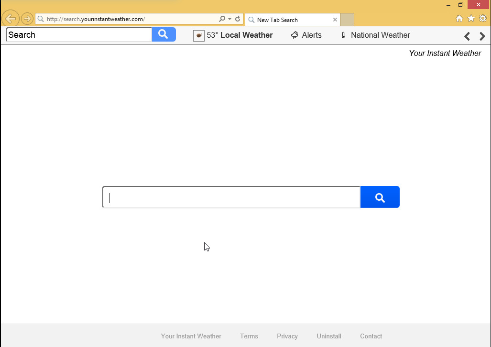Image resolution: width=491 pixels, height=347 pixels.
Task: Open 53° Local Weather link
Action: tap(240, 35)
